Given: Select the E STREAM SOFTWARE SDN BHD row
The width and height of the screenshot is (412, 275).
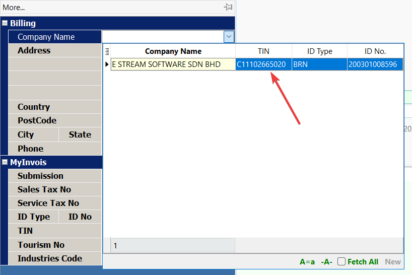Looking at the screenshot, I should (166, 64).
